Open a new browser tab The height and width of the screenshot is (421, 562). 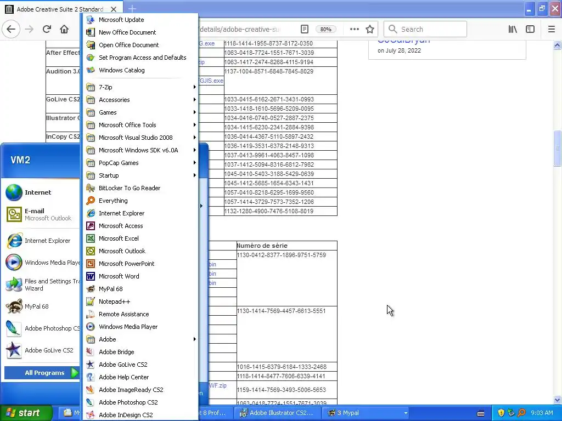(x=132, y=9)
